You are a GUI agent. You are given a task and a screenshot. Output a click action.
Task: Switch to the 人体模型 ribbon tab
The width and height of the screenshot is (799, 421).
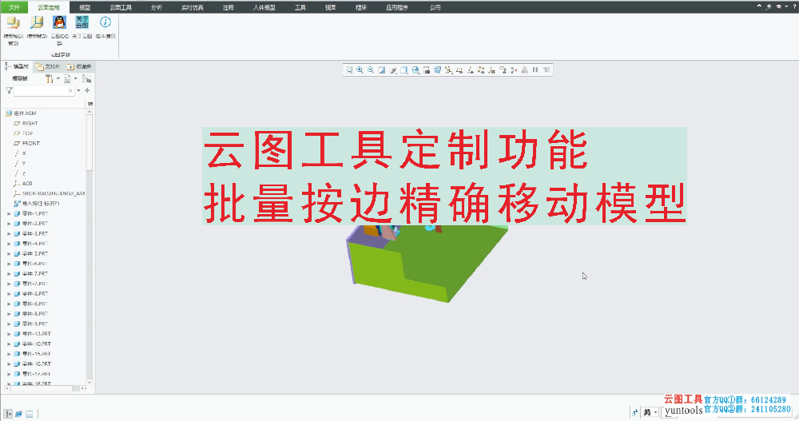(264, 7)
